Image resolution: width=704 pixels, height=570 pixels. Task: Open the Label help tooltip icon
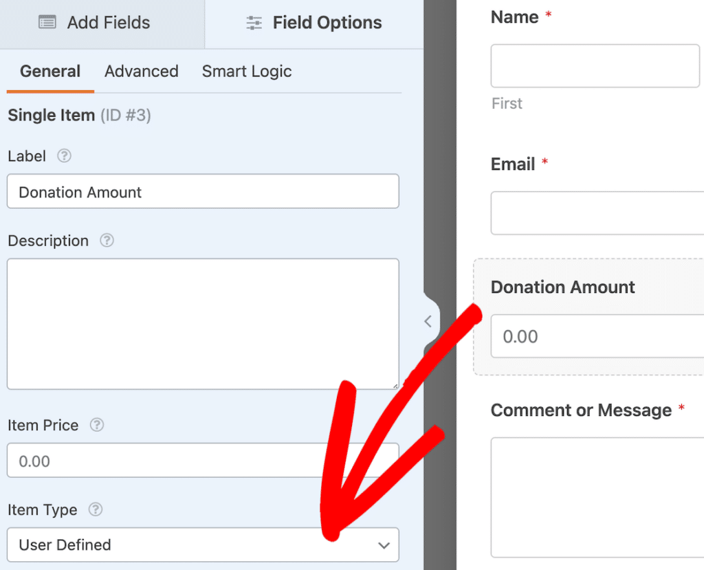pyautogui.click(x=63, y=156)
